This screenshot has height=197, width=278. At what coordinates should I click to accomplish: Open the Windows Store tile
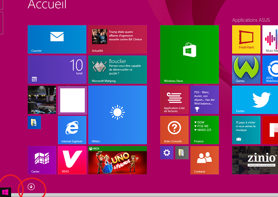(x=190, y=55)
